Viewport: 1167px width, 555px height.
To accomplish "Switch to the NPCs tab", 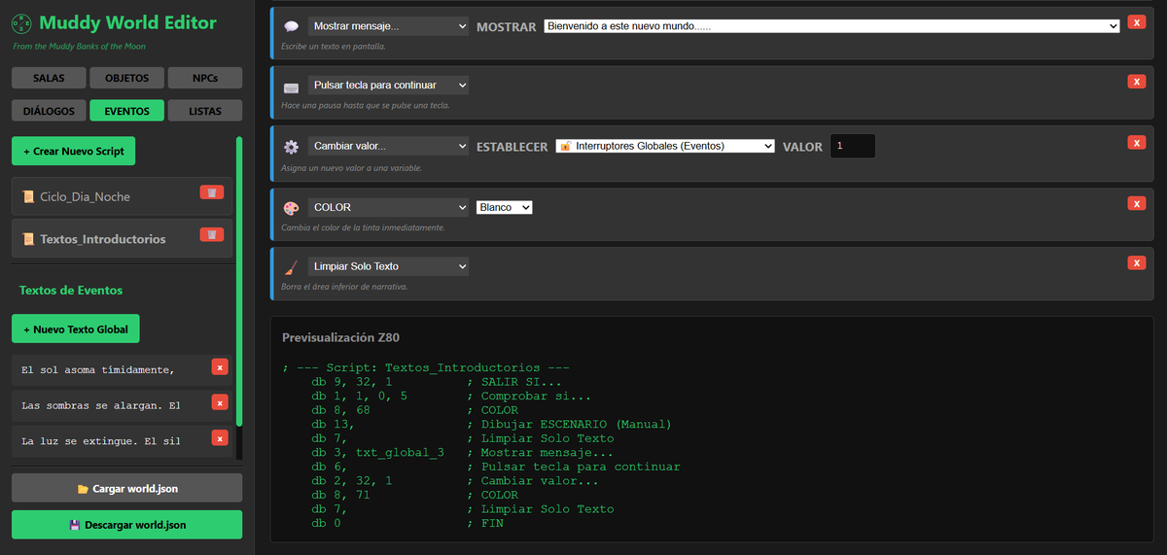I will [205, 78].
